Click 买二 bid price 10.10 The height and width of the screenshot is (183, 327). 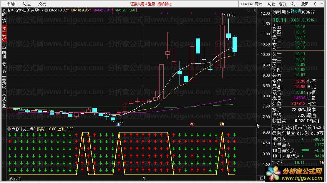[300, 59]
